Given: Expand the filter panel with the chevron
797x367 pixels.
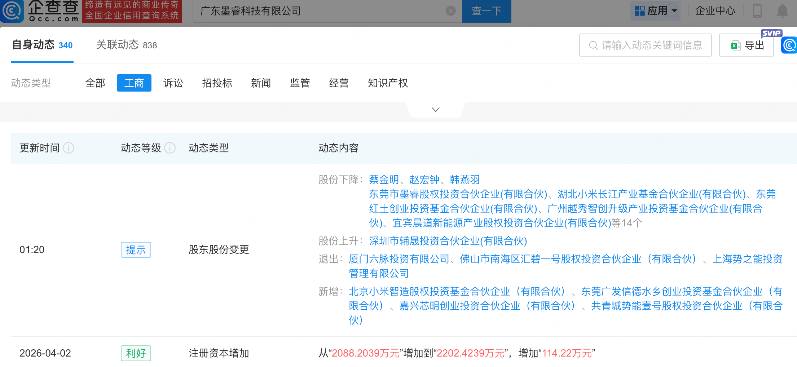Looking at the screenshot, I should coord(436,110).
